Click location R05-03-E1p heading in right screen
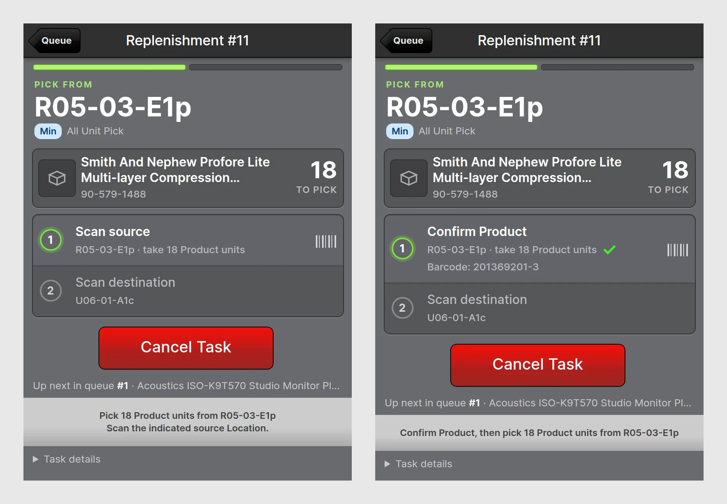The image size is (727, 504). click(465, 107)
